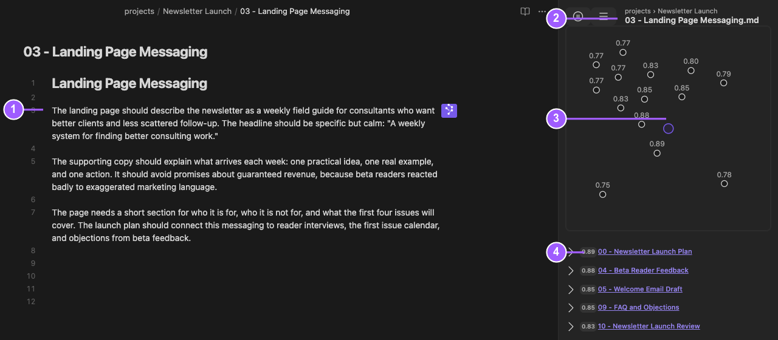Expand the 05 - Welcome Email Draft result
778x340 pixels.
[x=571, y=290]
